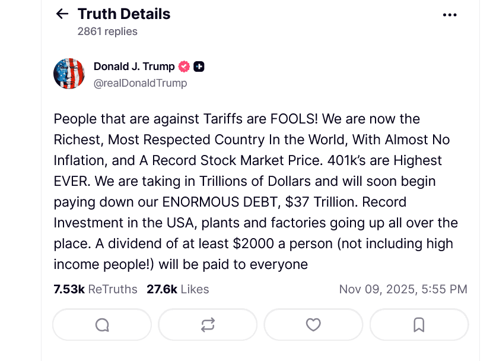Select the heart icon under the post
This screenshot has height=361, width=493.
313,325
